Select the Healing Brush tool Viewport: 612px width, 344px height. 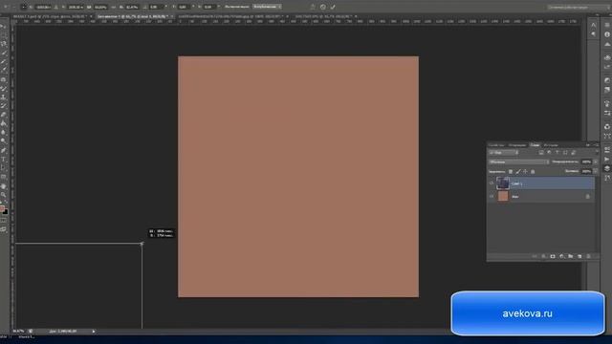(4, 79)
